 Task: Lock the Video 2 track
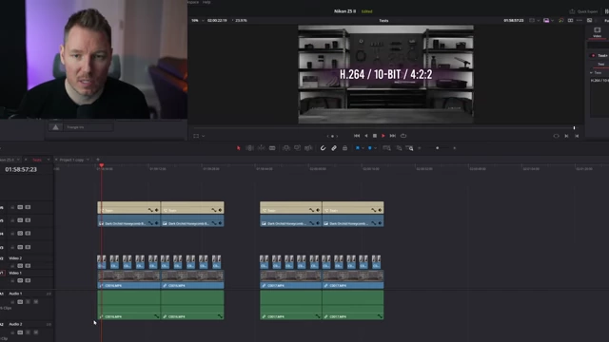coord(12,266)
